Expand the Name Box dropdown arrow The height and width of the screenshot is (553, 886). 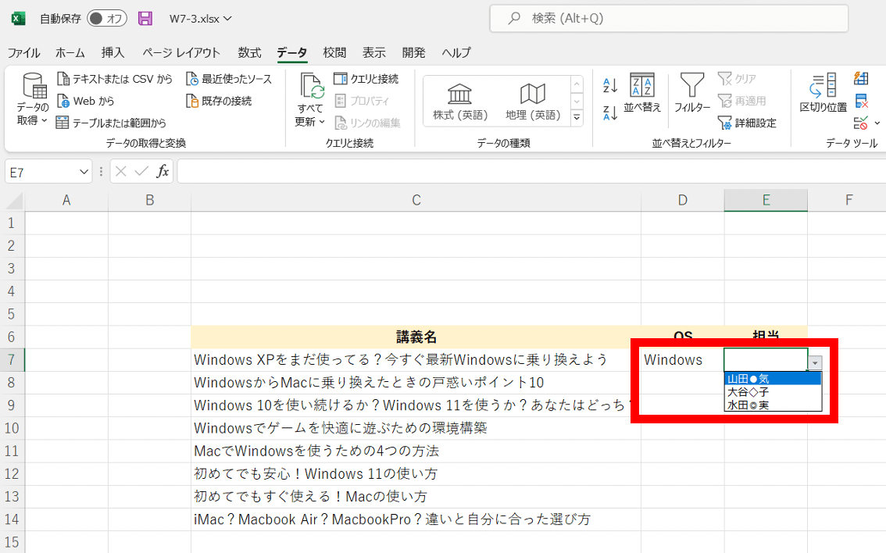pos(84,172)
